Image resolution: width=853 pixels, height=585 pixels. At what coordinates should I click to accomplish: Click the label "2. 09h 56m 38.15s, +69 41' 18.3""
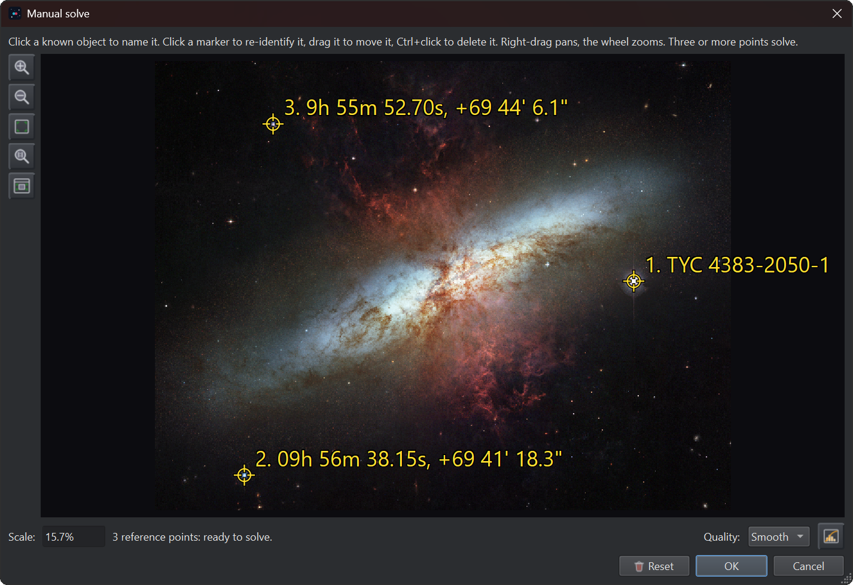point(409,459)
